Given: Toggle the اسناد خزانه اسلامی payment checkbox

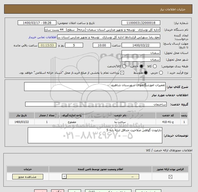Looking at the screenshot, I should point(122,73).
